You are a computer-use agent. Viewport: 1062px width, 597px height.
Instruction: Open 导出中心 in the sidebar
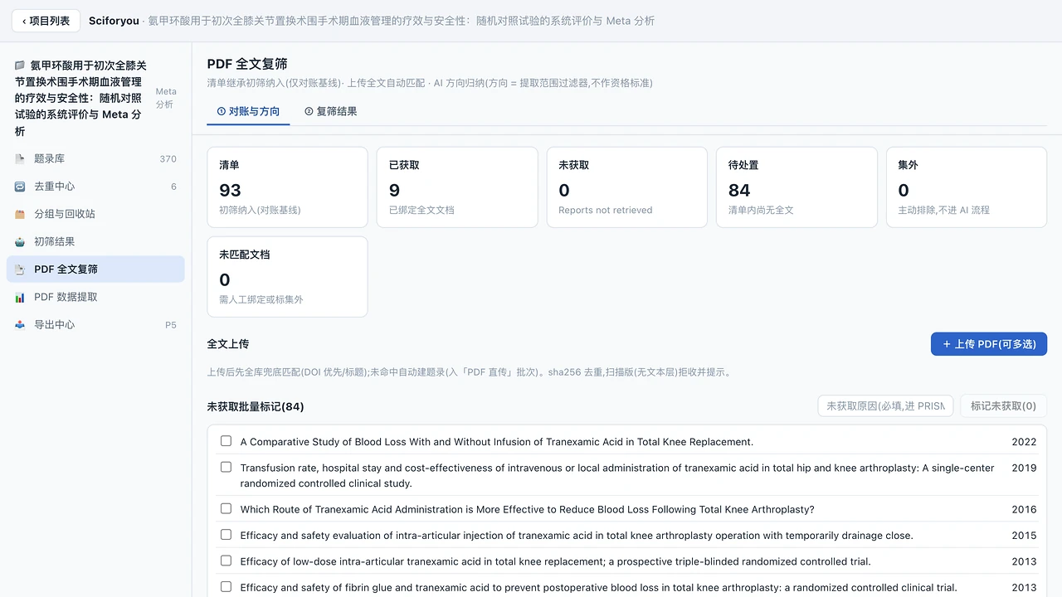pos(95,324)
